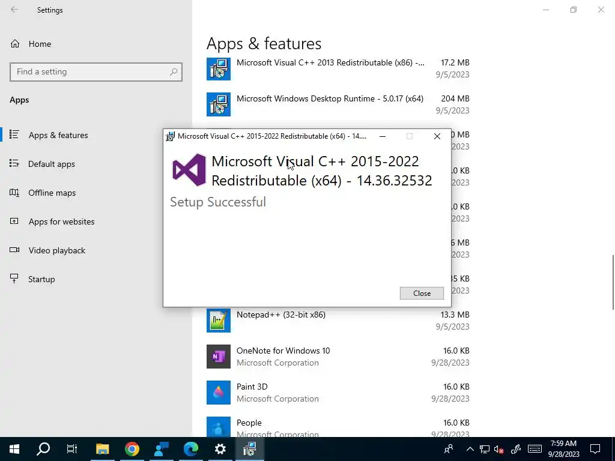
Task: Click the Setup Successful status text
Action: (218, 202)
